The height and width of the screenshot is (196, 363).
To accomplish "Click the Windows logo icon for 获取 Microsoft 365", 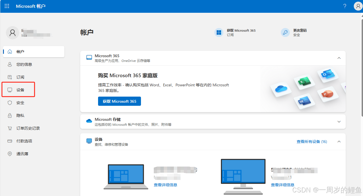I will tap(219, 32).
